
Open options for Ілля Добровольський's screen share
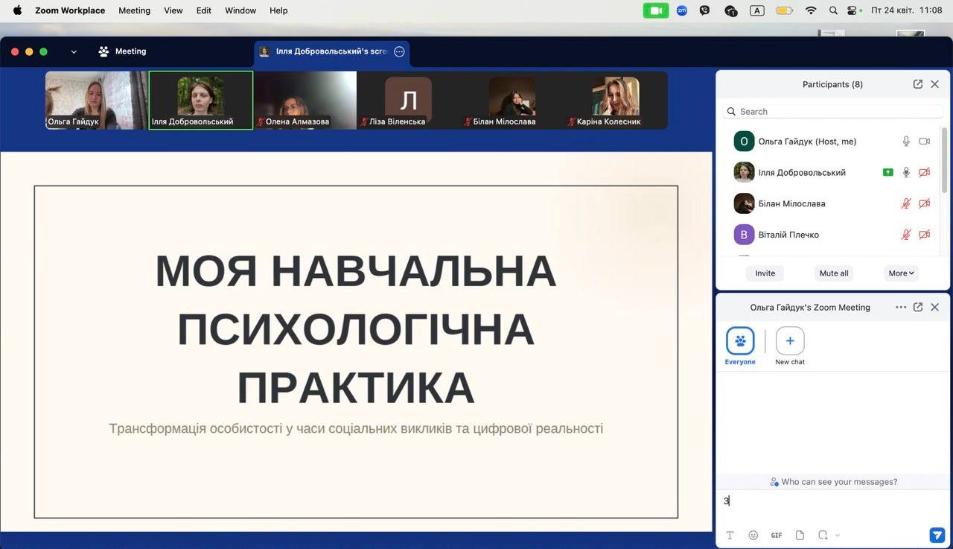[399, 51]
